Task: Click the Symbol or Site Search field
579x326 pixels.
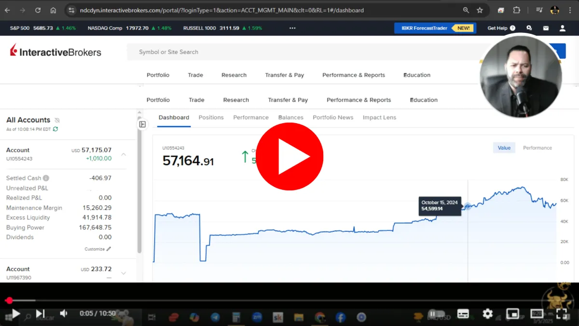Action: click(x=304, y=52)
